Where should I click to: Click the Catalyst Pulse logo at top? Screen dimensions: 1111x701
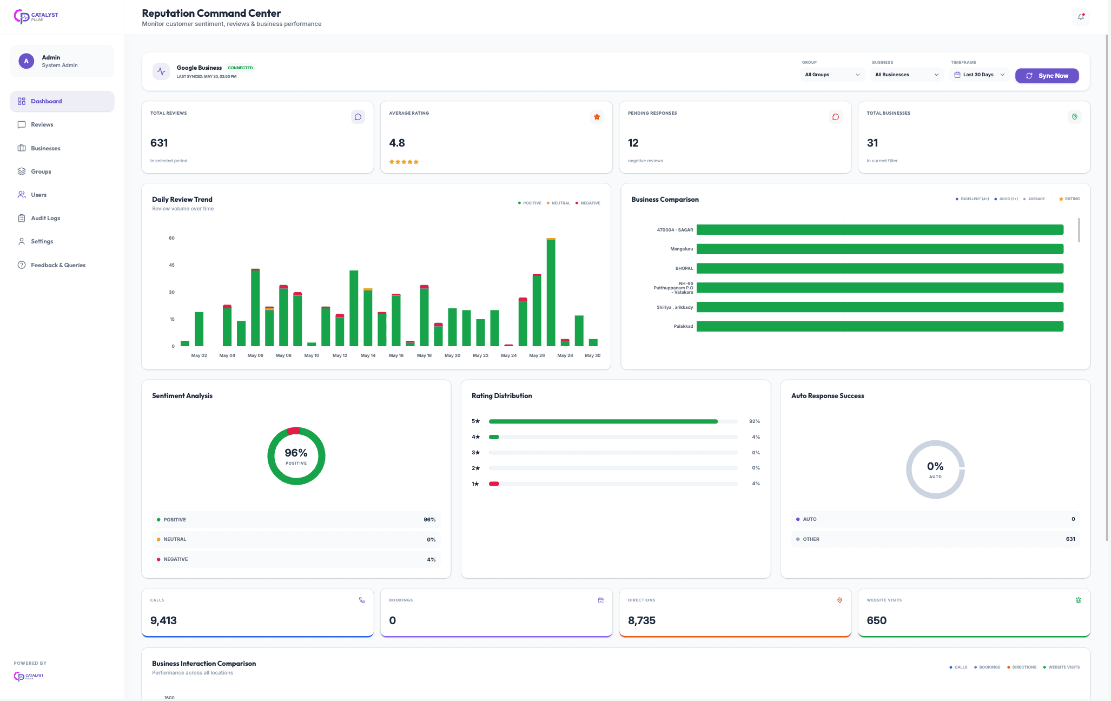(36, 17)
